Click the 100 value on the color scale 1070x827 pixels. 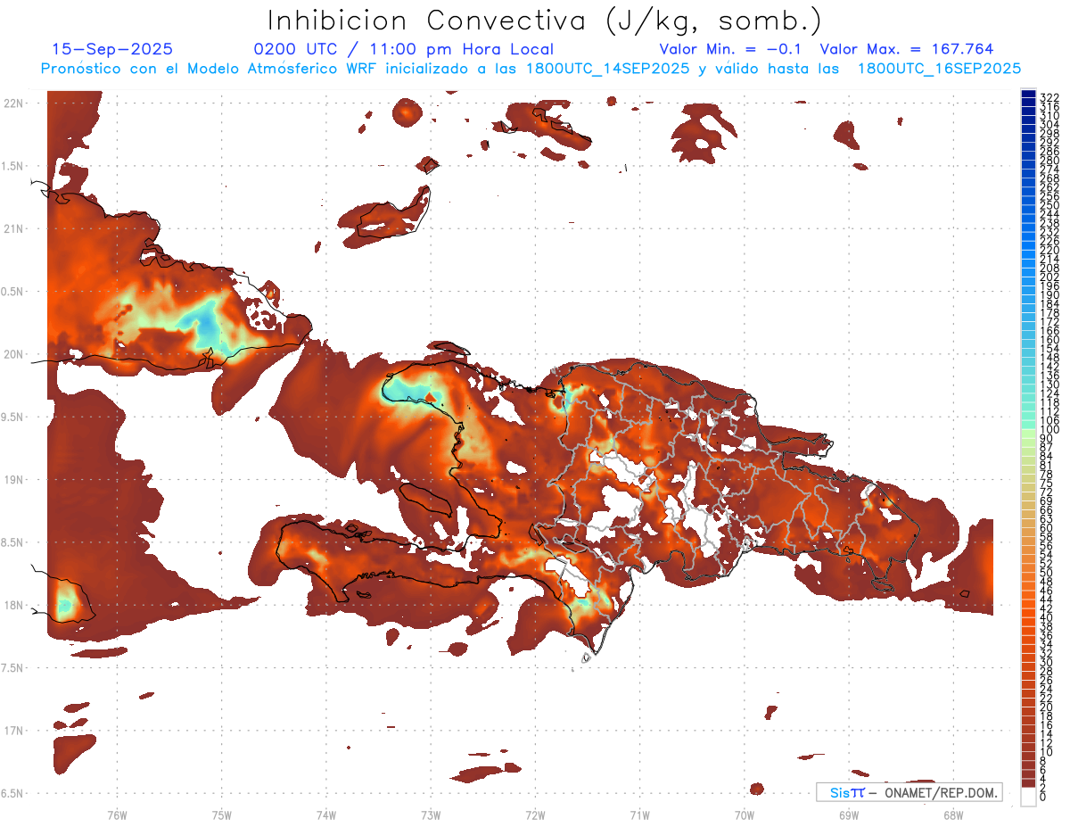click(1047, 430)
